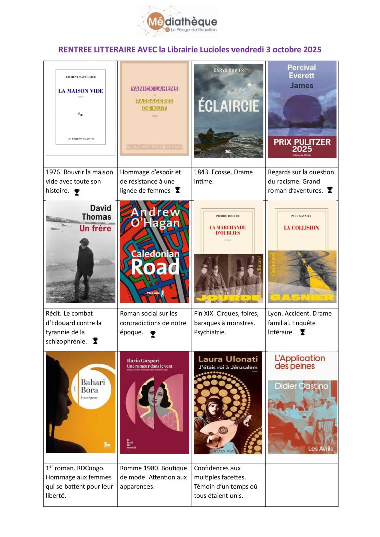
Task: Select the Passagères de nuit cover
Action: click(x=155, y=108)
